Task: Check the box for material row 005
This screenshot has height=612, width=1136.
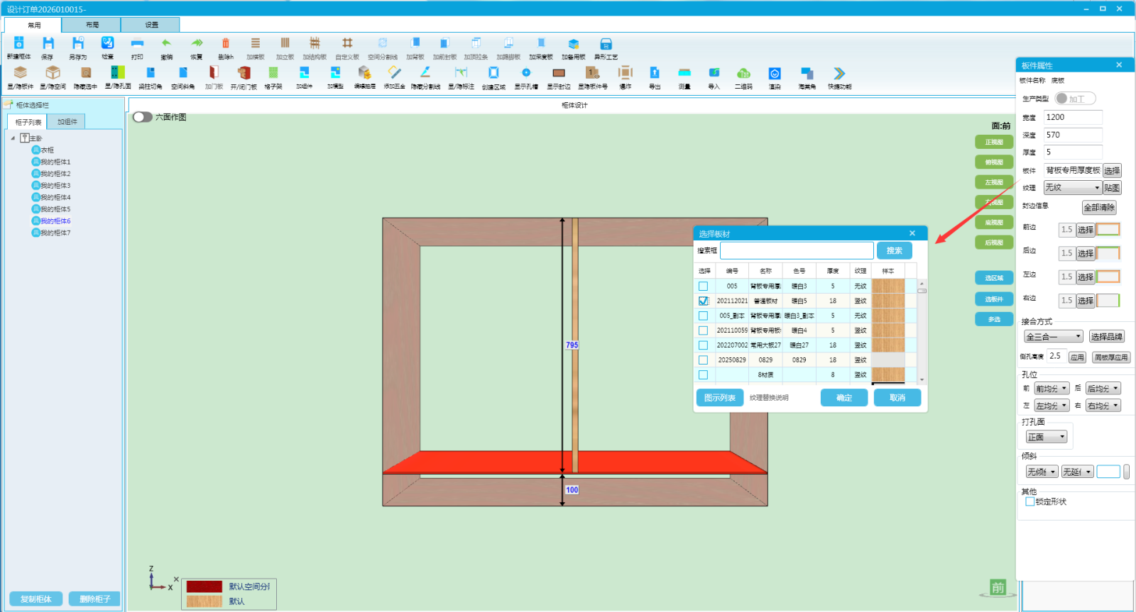Action: 703,286
